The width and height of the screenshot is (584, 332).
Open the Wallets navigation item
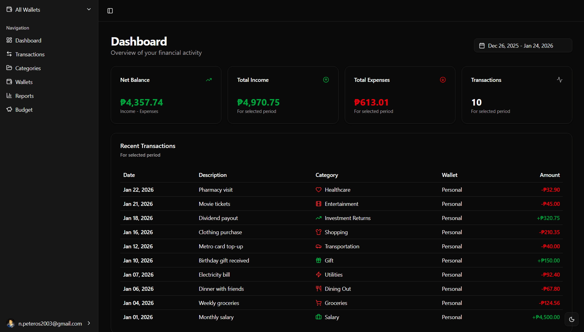point(49,82)
